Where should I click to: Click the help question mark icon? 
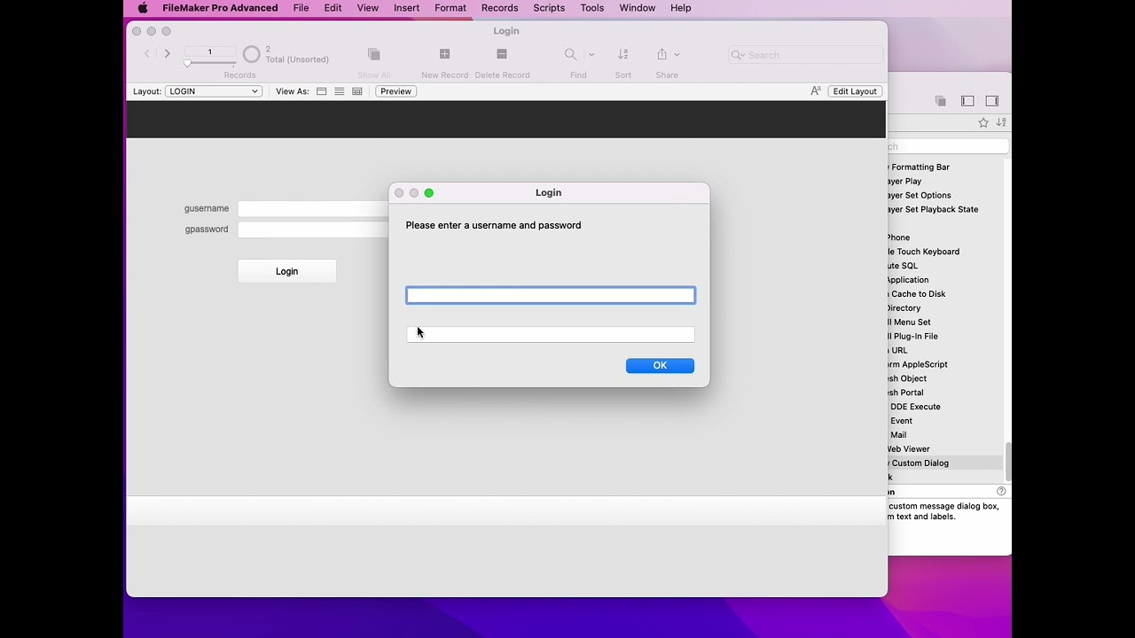(1001, 491)
